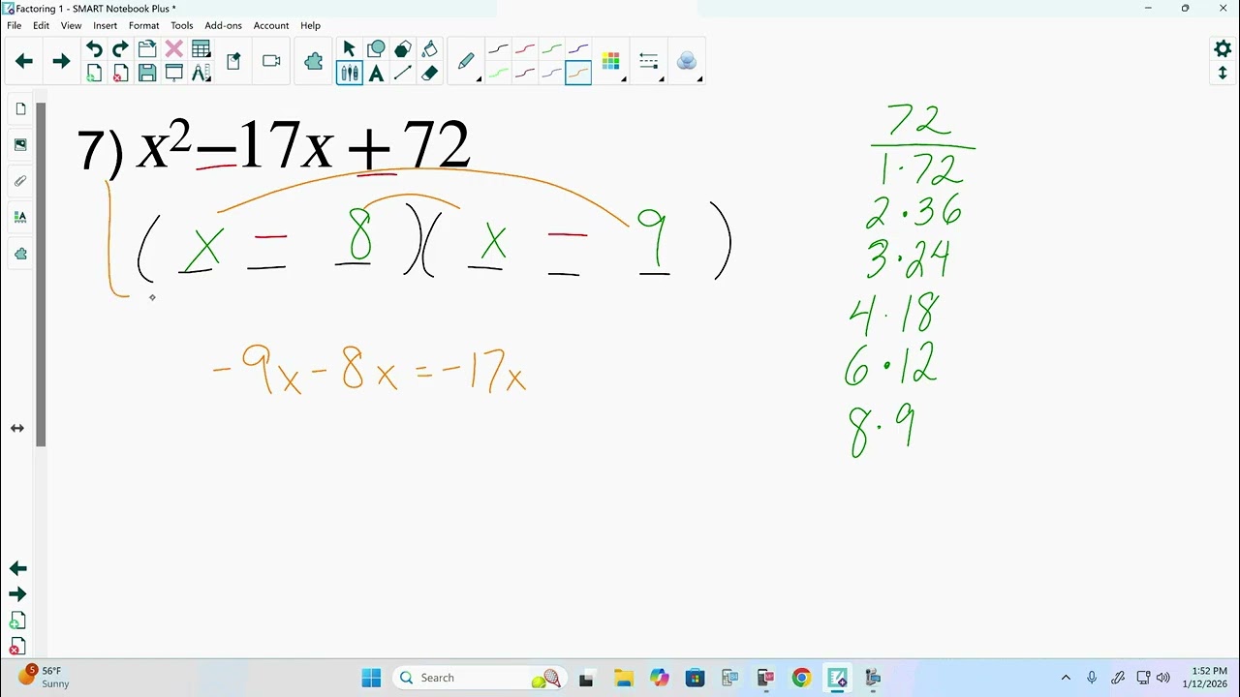The height and width of the screenshot is (697, 1240).
Task: Add a new page
Action: point(94,73)
